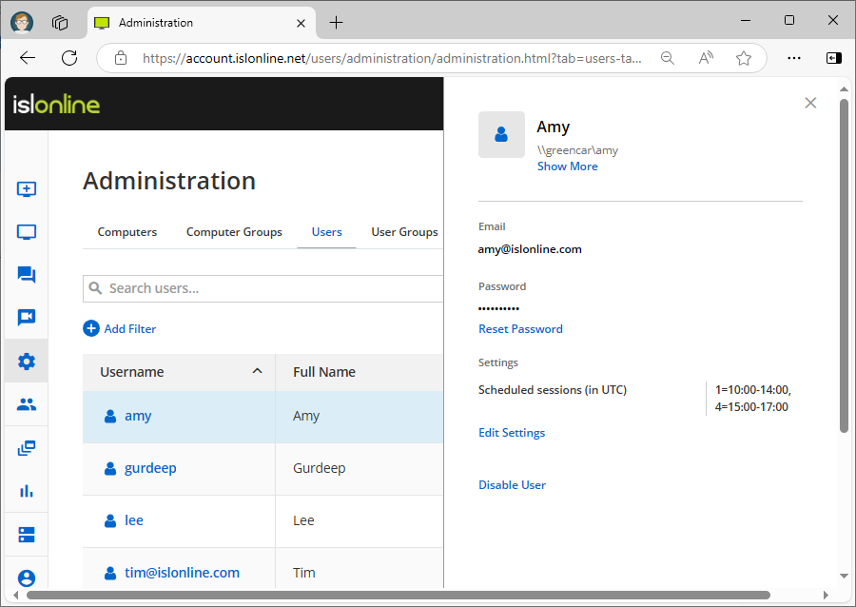Click the Edit Settings link
Image resolution: width=856 pixels, height=607 pixels.
point(512,433)
